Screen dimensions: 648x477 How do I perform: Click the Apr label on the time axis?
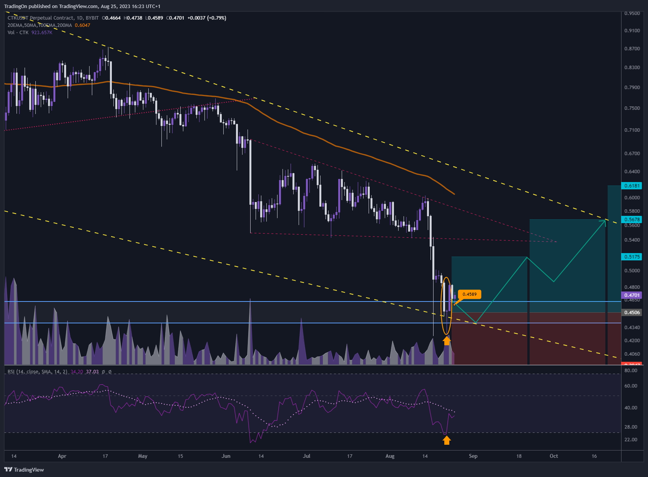(x=62, y=456)
